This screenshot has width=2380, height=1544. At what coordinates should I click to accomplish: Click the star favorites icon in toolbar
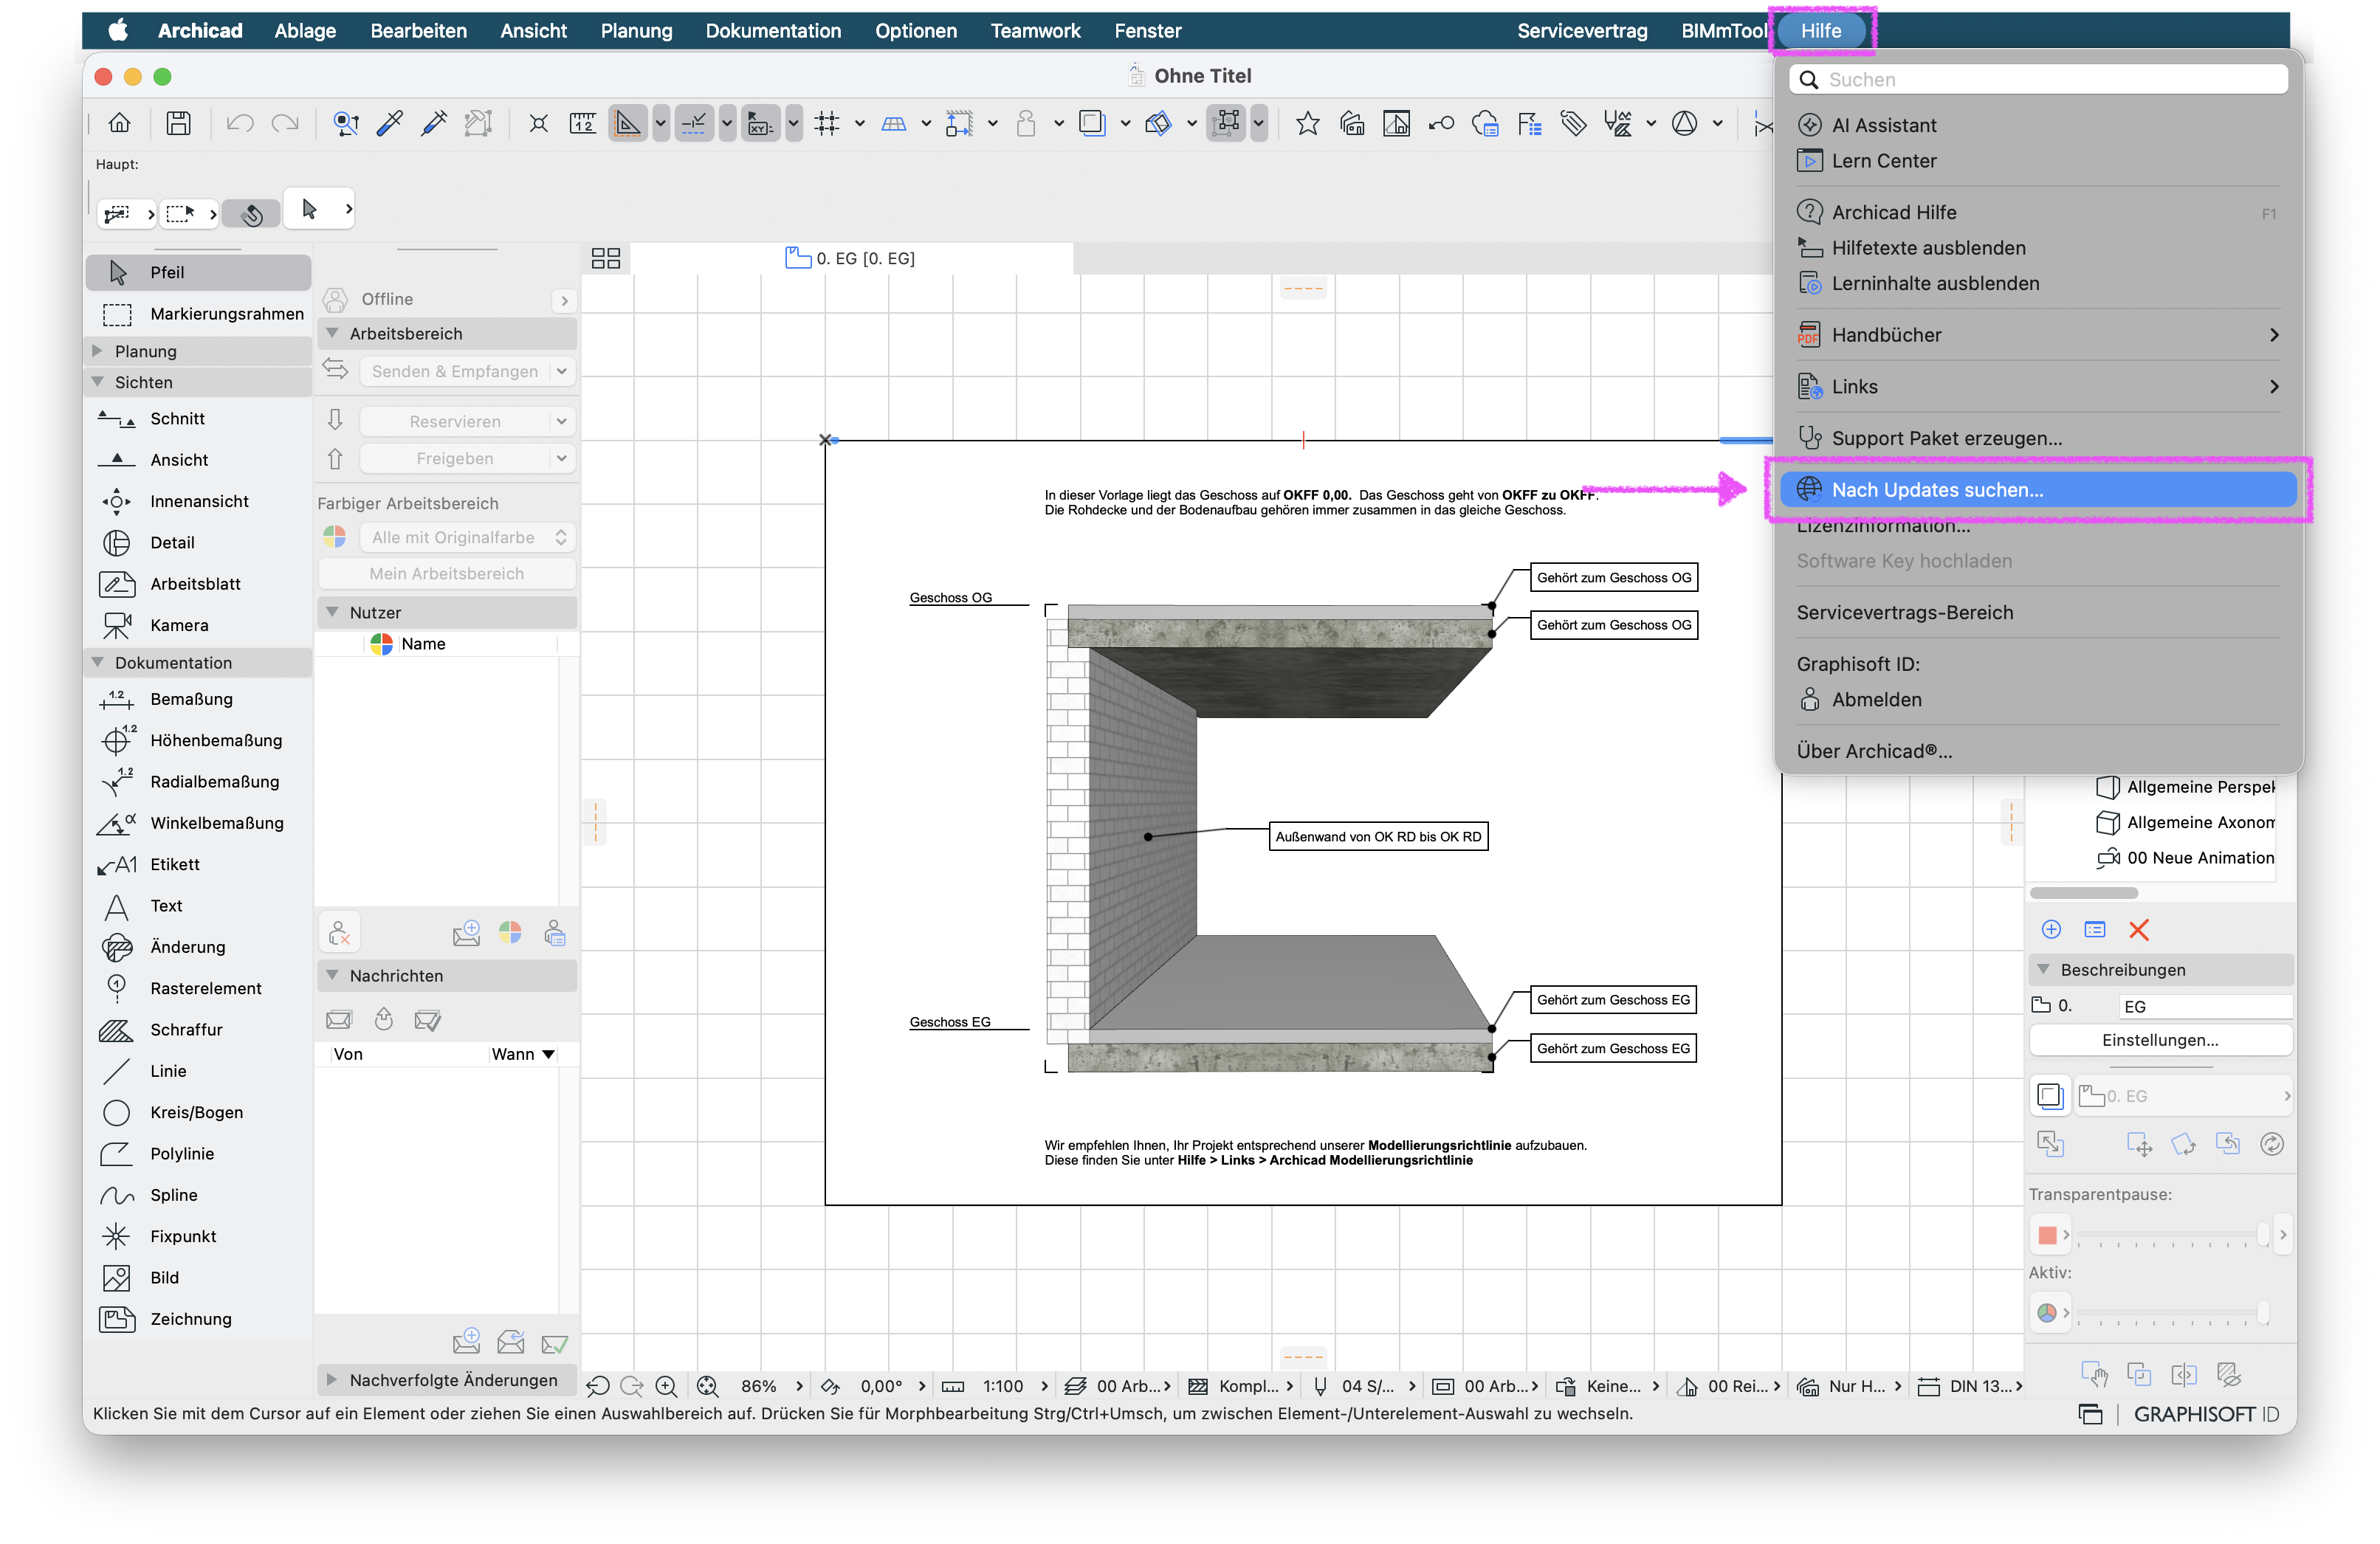(x=1307, y=123)
